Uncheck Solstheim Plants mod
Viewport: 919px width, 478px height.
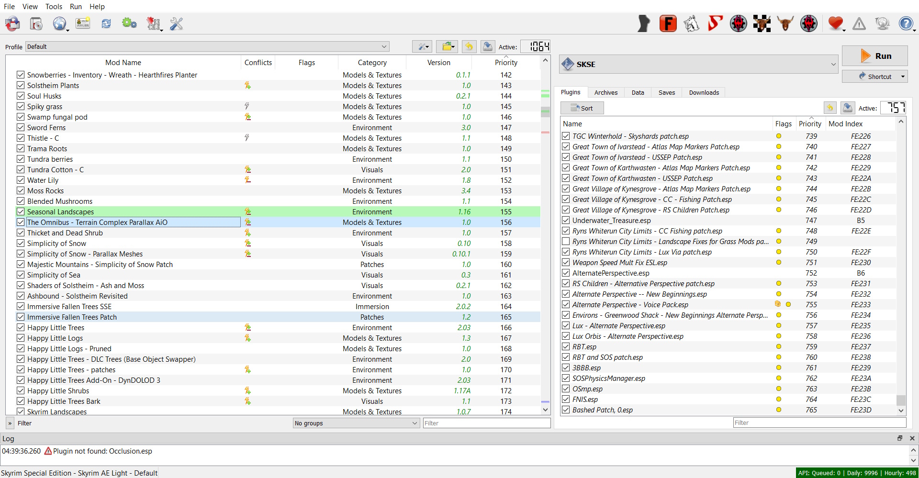click(21, 85)
